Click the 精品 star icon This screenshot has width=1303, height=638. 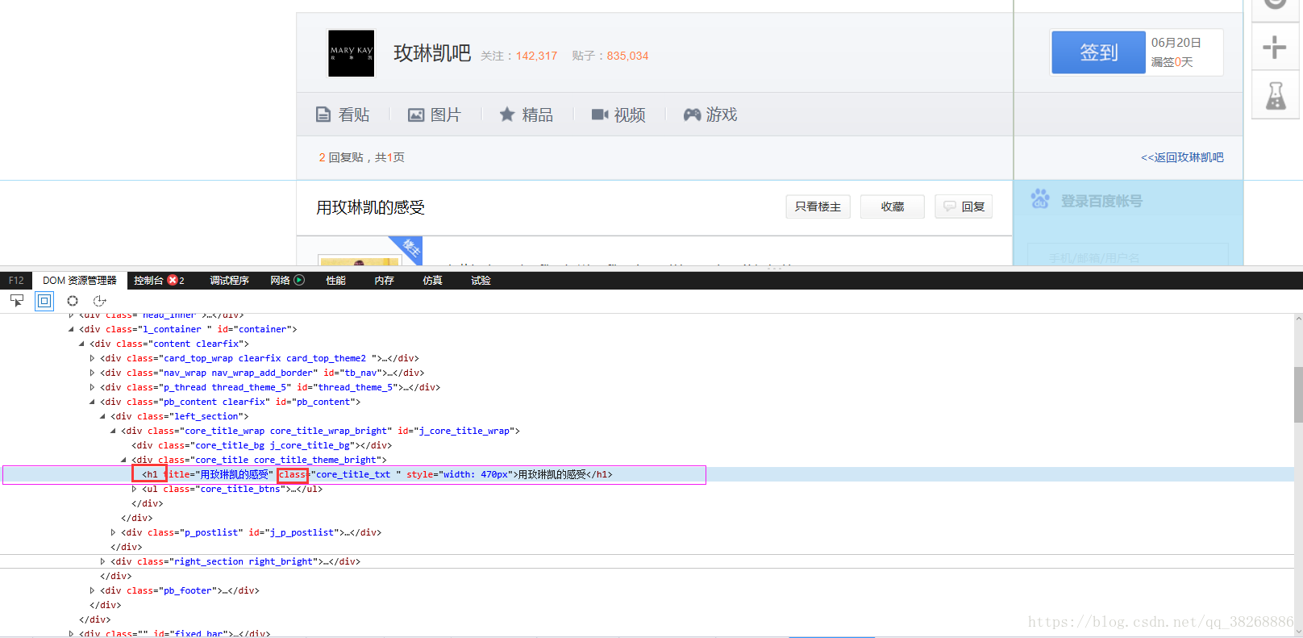pyautogui.click(x=507, y=115)
